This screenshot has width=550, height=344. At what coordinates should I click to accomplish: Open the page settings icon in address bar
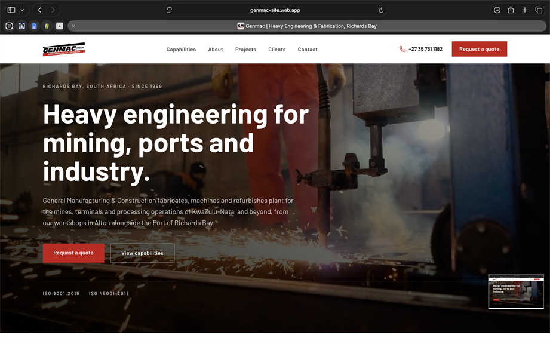point(170,10)
